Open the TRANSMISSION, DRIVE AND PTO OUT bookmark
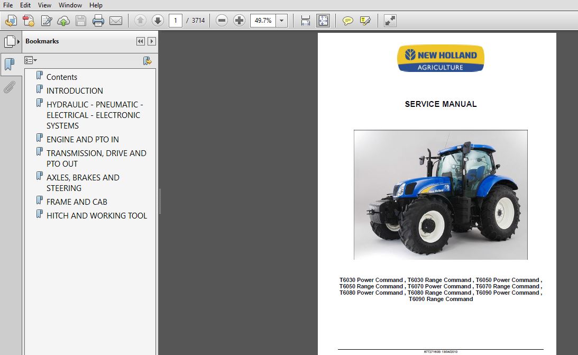 coord(96,159)
